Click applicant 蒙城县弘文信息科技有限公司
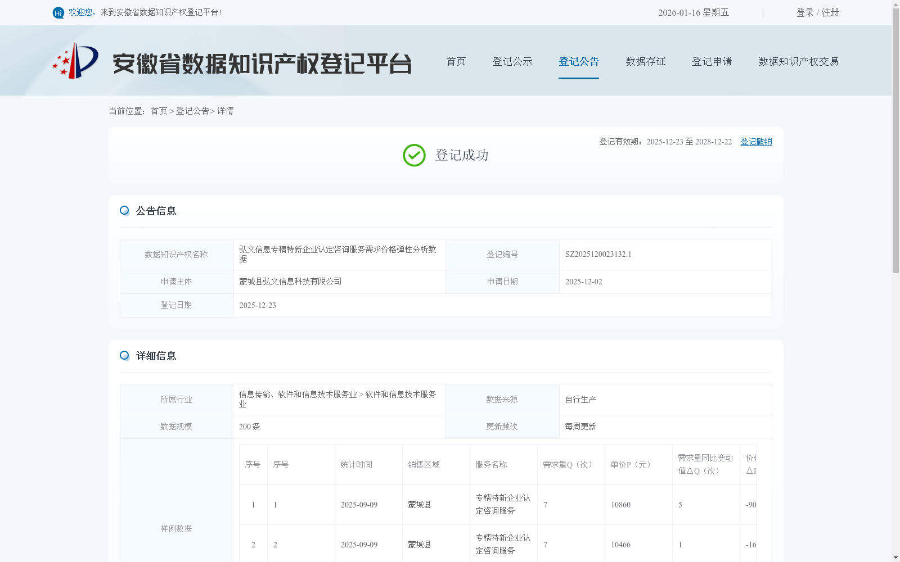 290,282
